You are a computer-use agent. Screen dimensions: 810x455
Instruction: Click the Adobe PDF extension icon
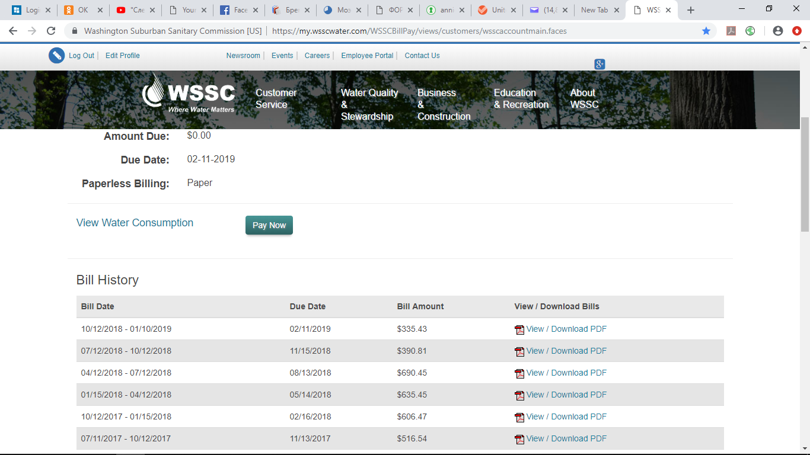point(731,31)
